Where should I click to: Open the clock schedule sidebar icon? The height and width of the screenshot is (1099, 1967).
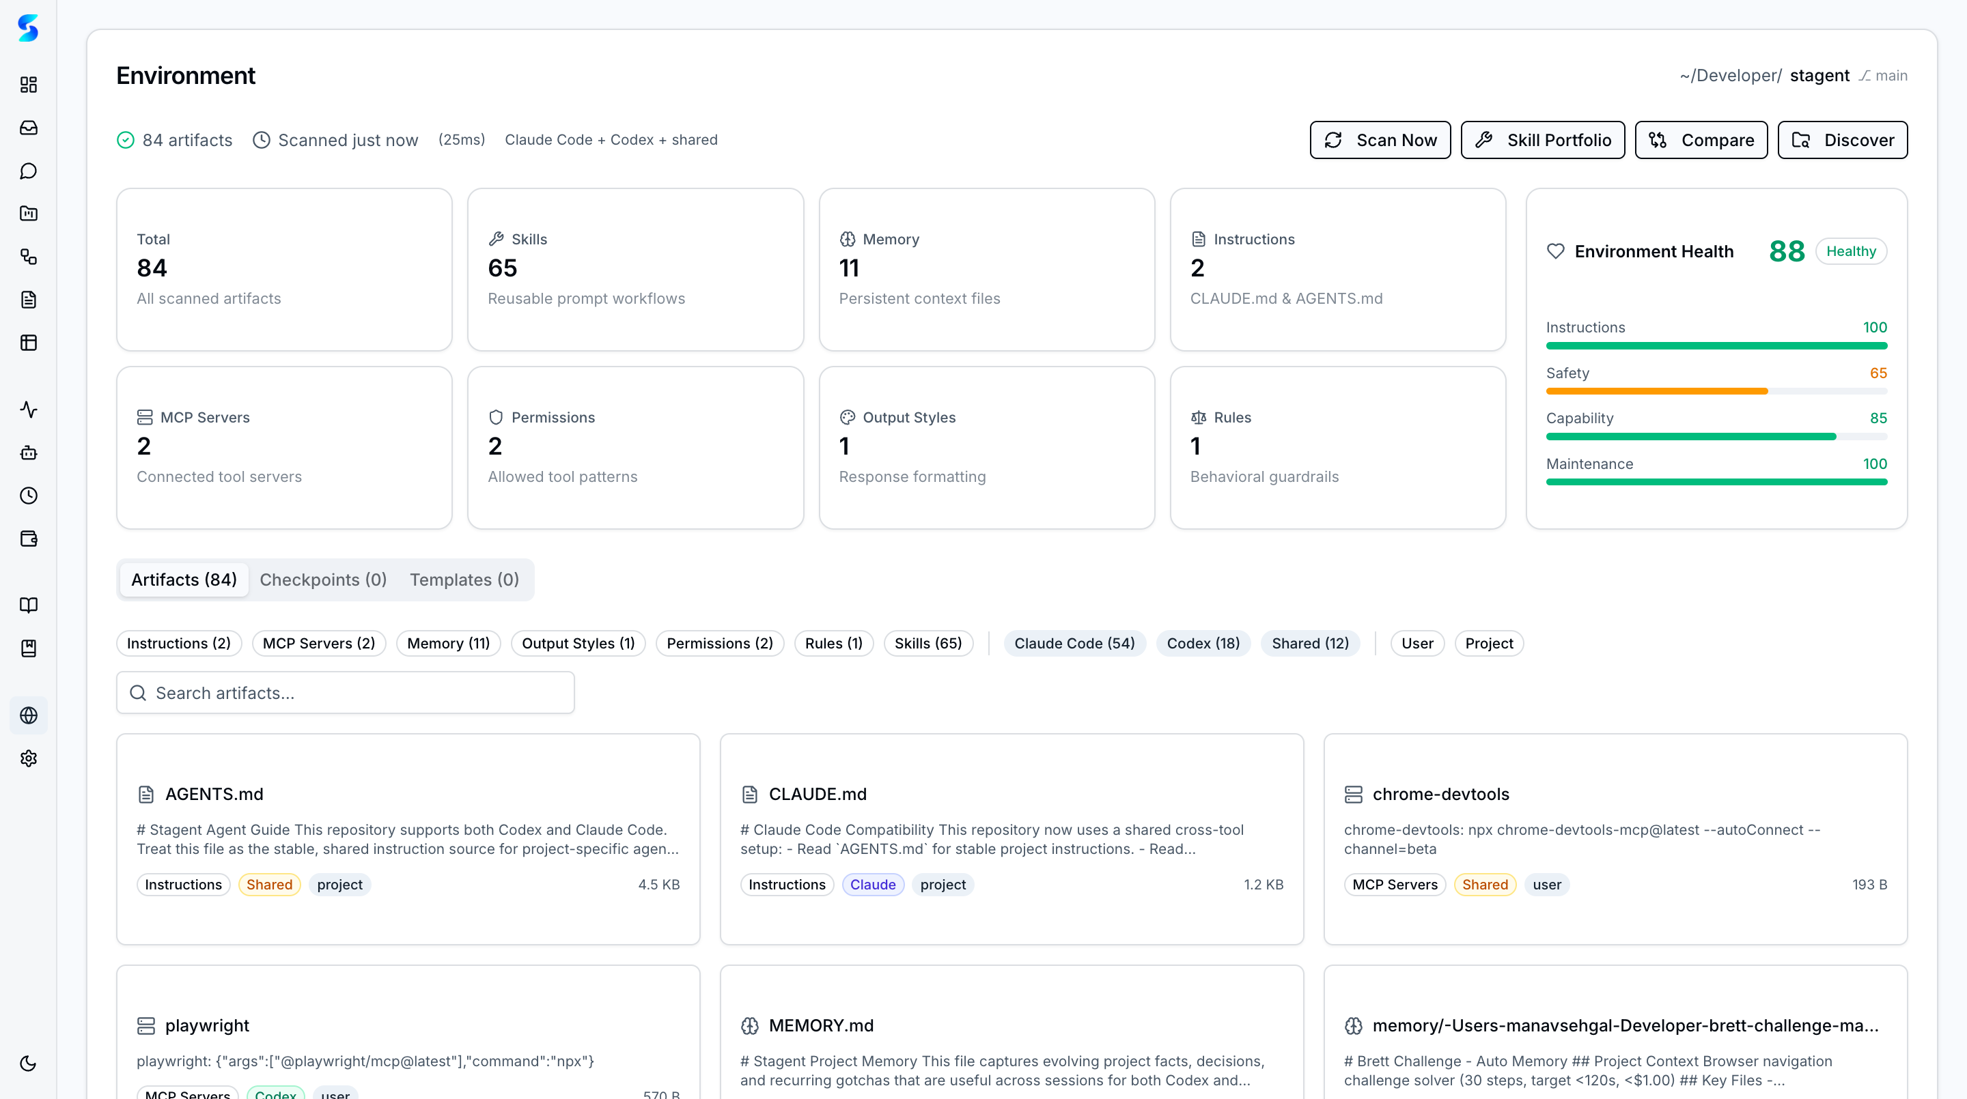28,496
